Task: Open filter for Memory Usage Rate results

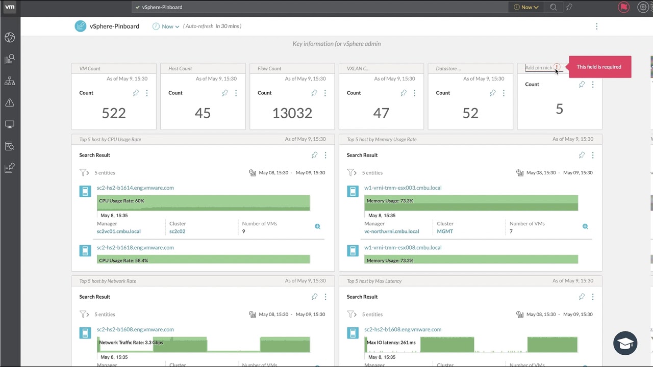Action: tap(351, 173)
